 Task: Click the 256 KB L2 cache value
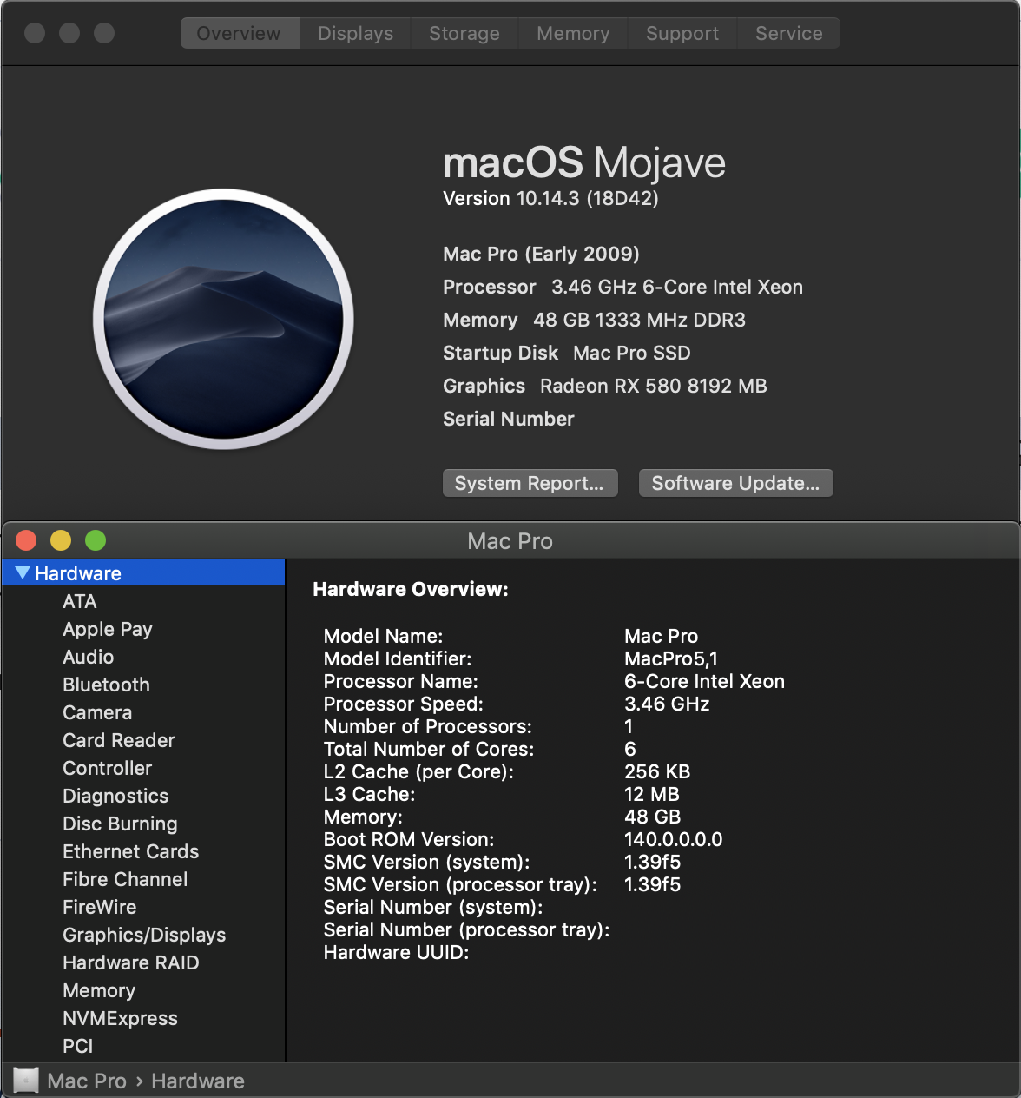point(657,771)
